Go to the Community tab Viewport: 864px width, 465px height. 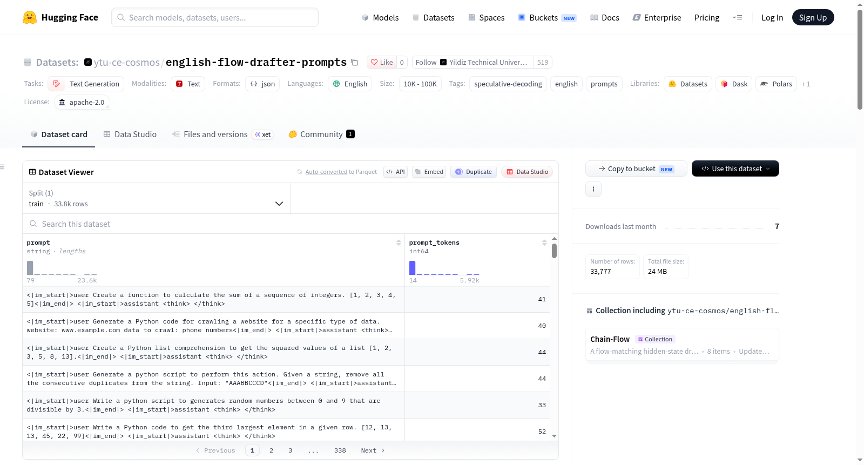point(321,134)
